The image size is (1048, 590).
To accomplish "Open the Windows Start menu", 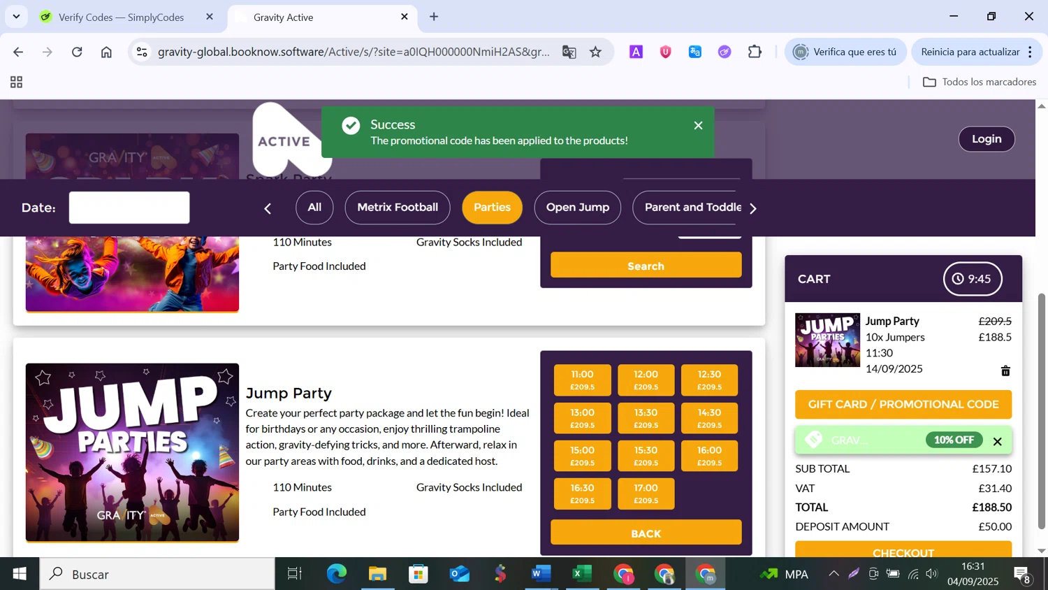I will pyautogui.click(x=20, y=574).
